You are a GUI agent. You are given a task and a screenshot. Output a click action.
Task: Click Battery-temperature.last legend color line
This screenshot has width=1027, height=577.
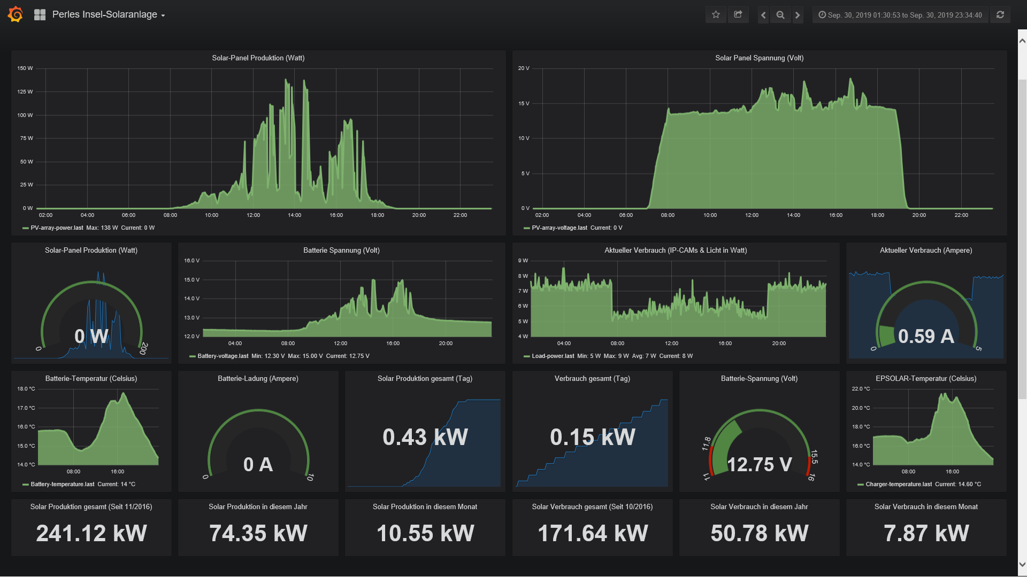26,485
